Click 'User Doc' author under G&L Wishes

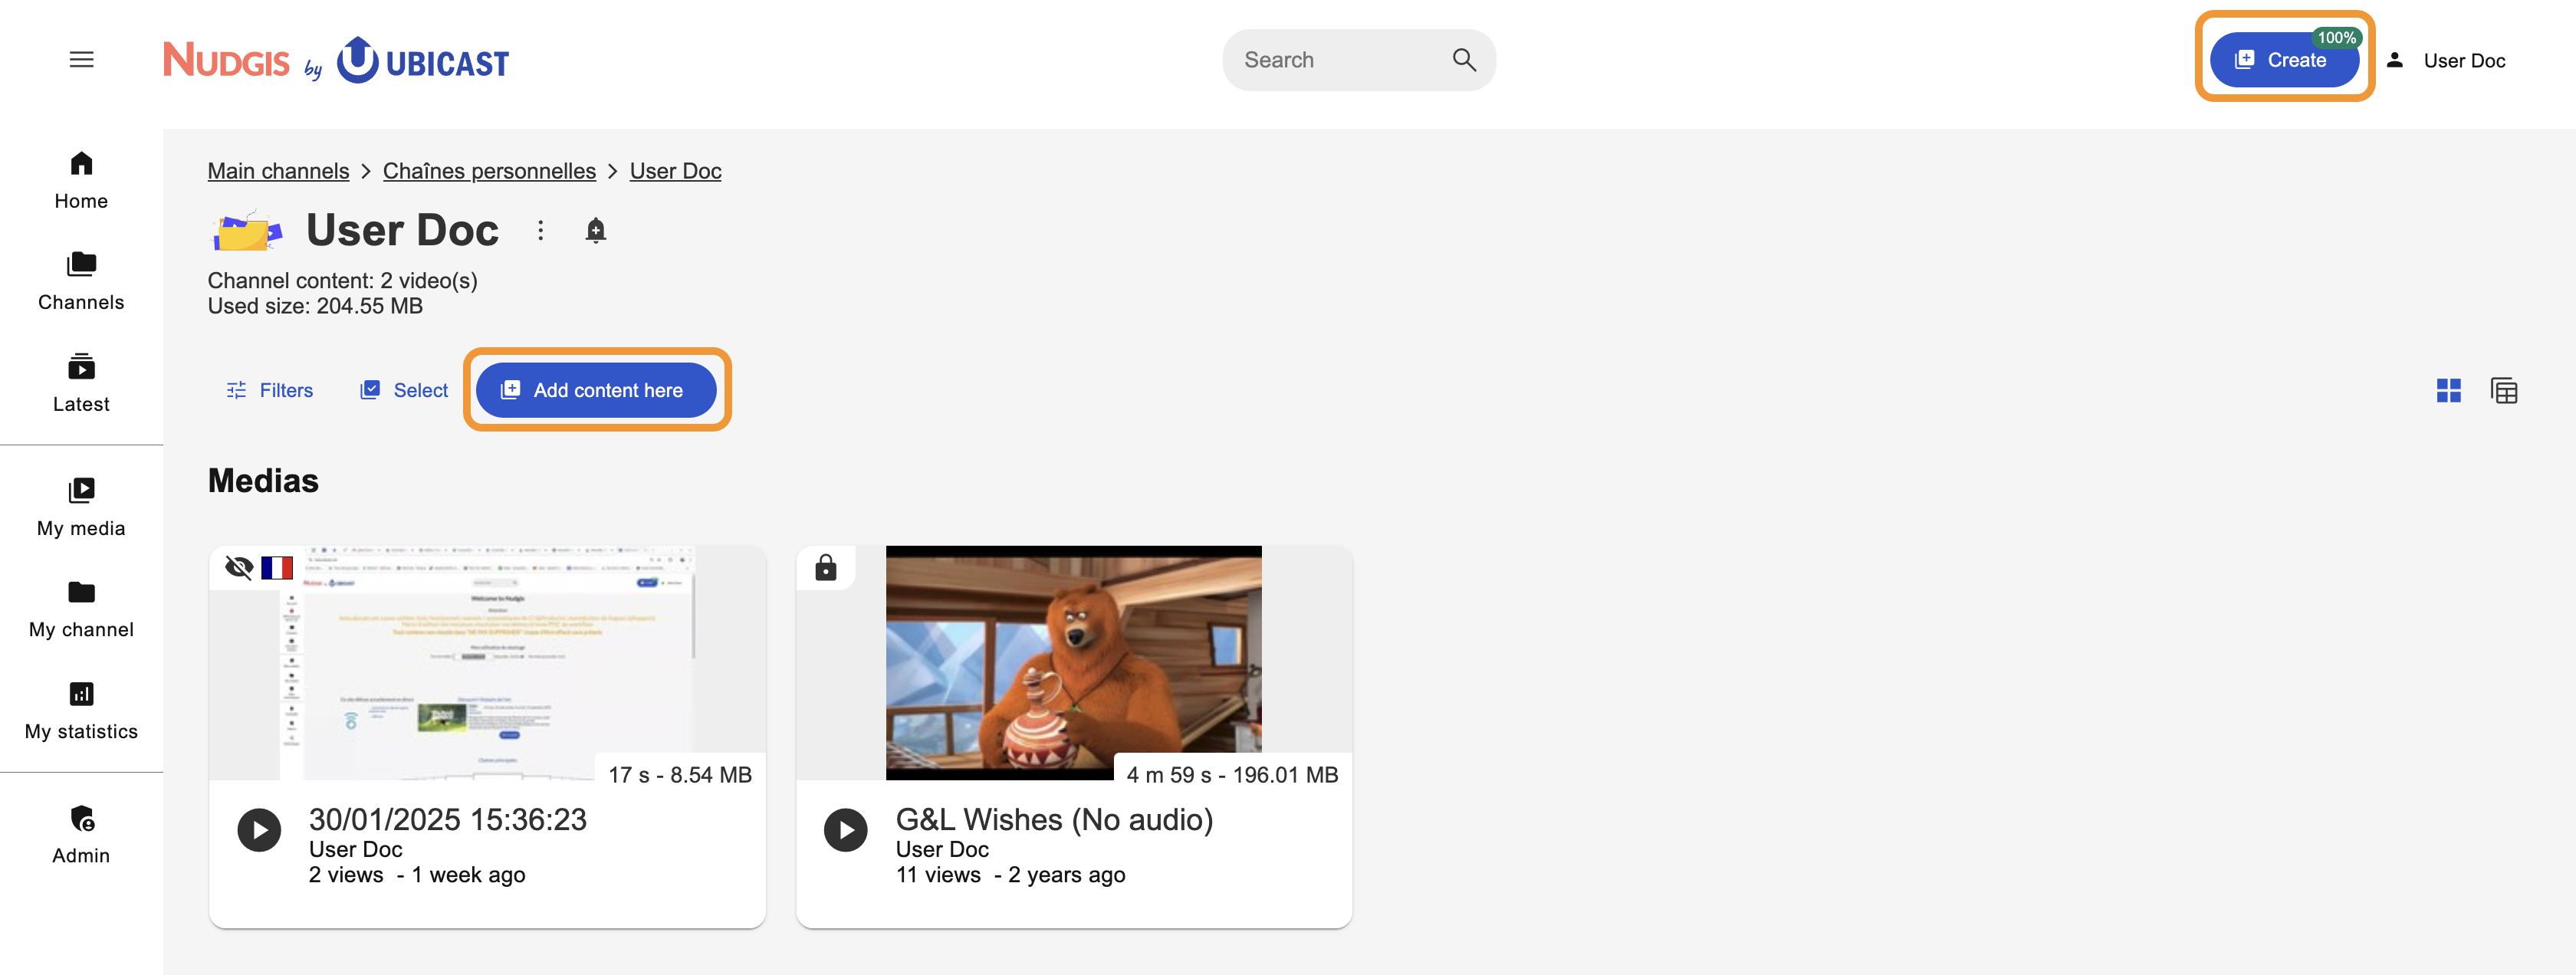[942, 849]
